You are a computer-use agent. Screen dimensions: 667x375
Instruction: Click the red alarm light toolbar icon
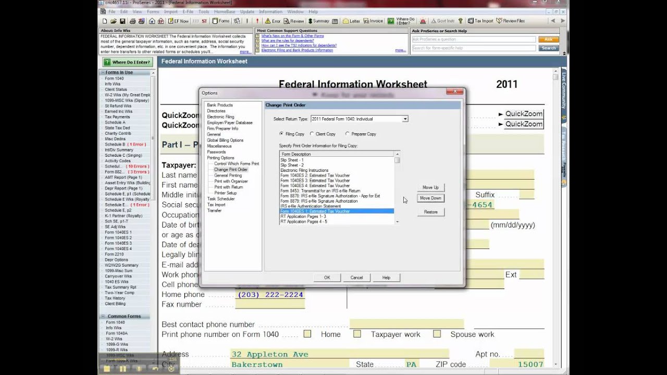423,21
